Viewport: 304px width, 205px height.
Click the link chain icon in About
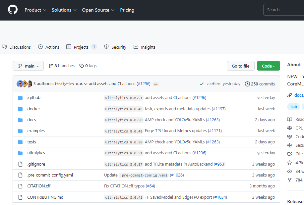[x=289, y=95]
